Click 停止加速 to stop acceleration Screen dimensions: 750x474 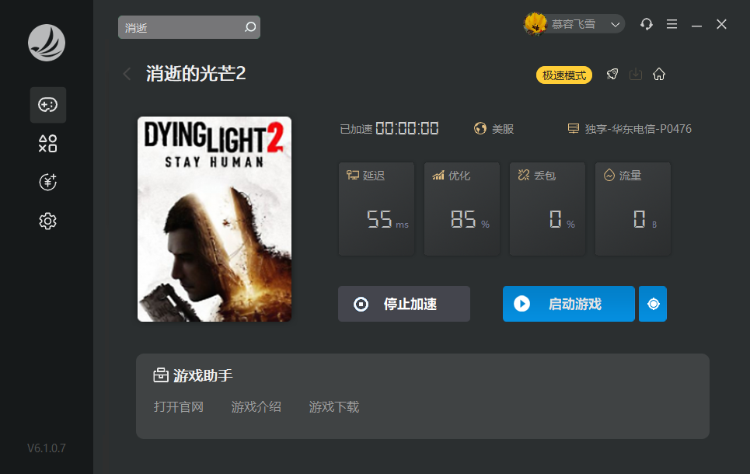point(404,304)
